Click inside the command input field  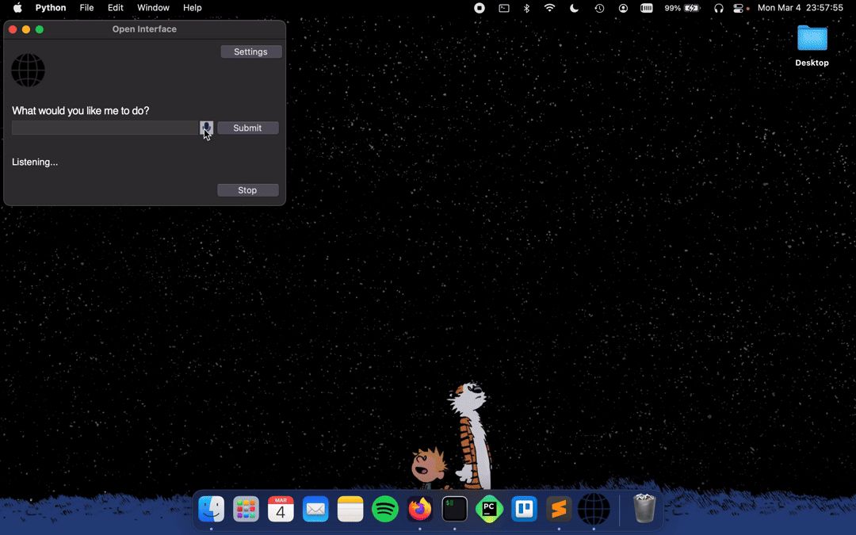click(103, 128)
